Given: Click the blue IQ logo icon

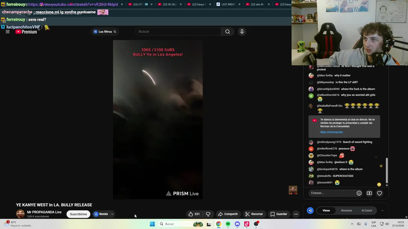Looking at the screenshot, I should (310, 210).
